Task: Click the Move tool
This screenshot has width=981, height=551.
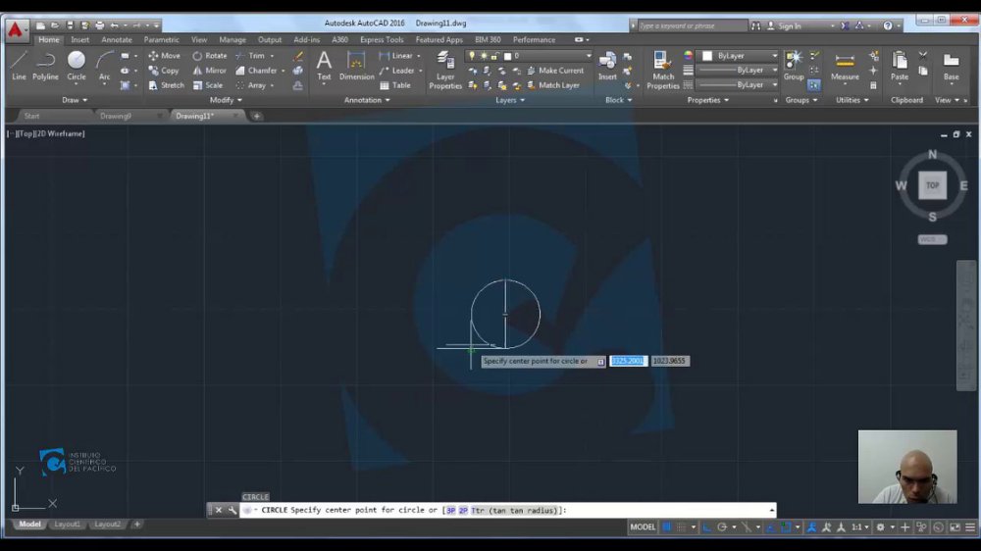Action: click(165, 56)
